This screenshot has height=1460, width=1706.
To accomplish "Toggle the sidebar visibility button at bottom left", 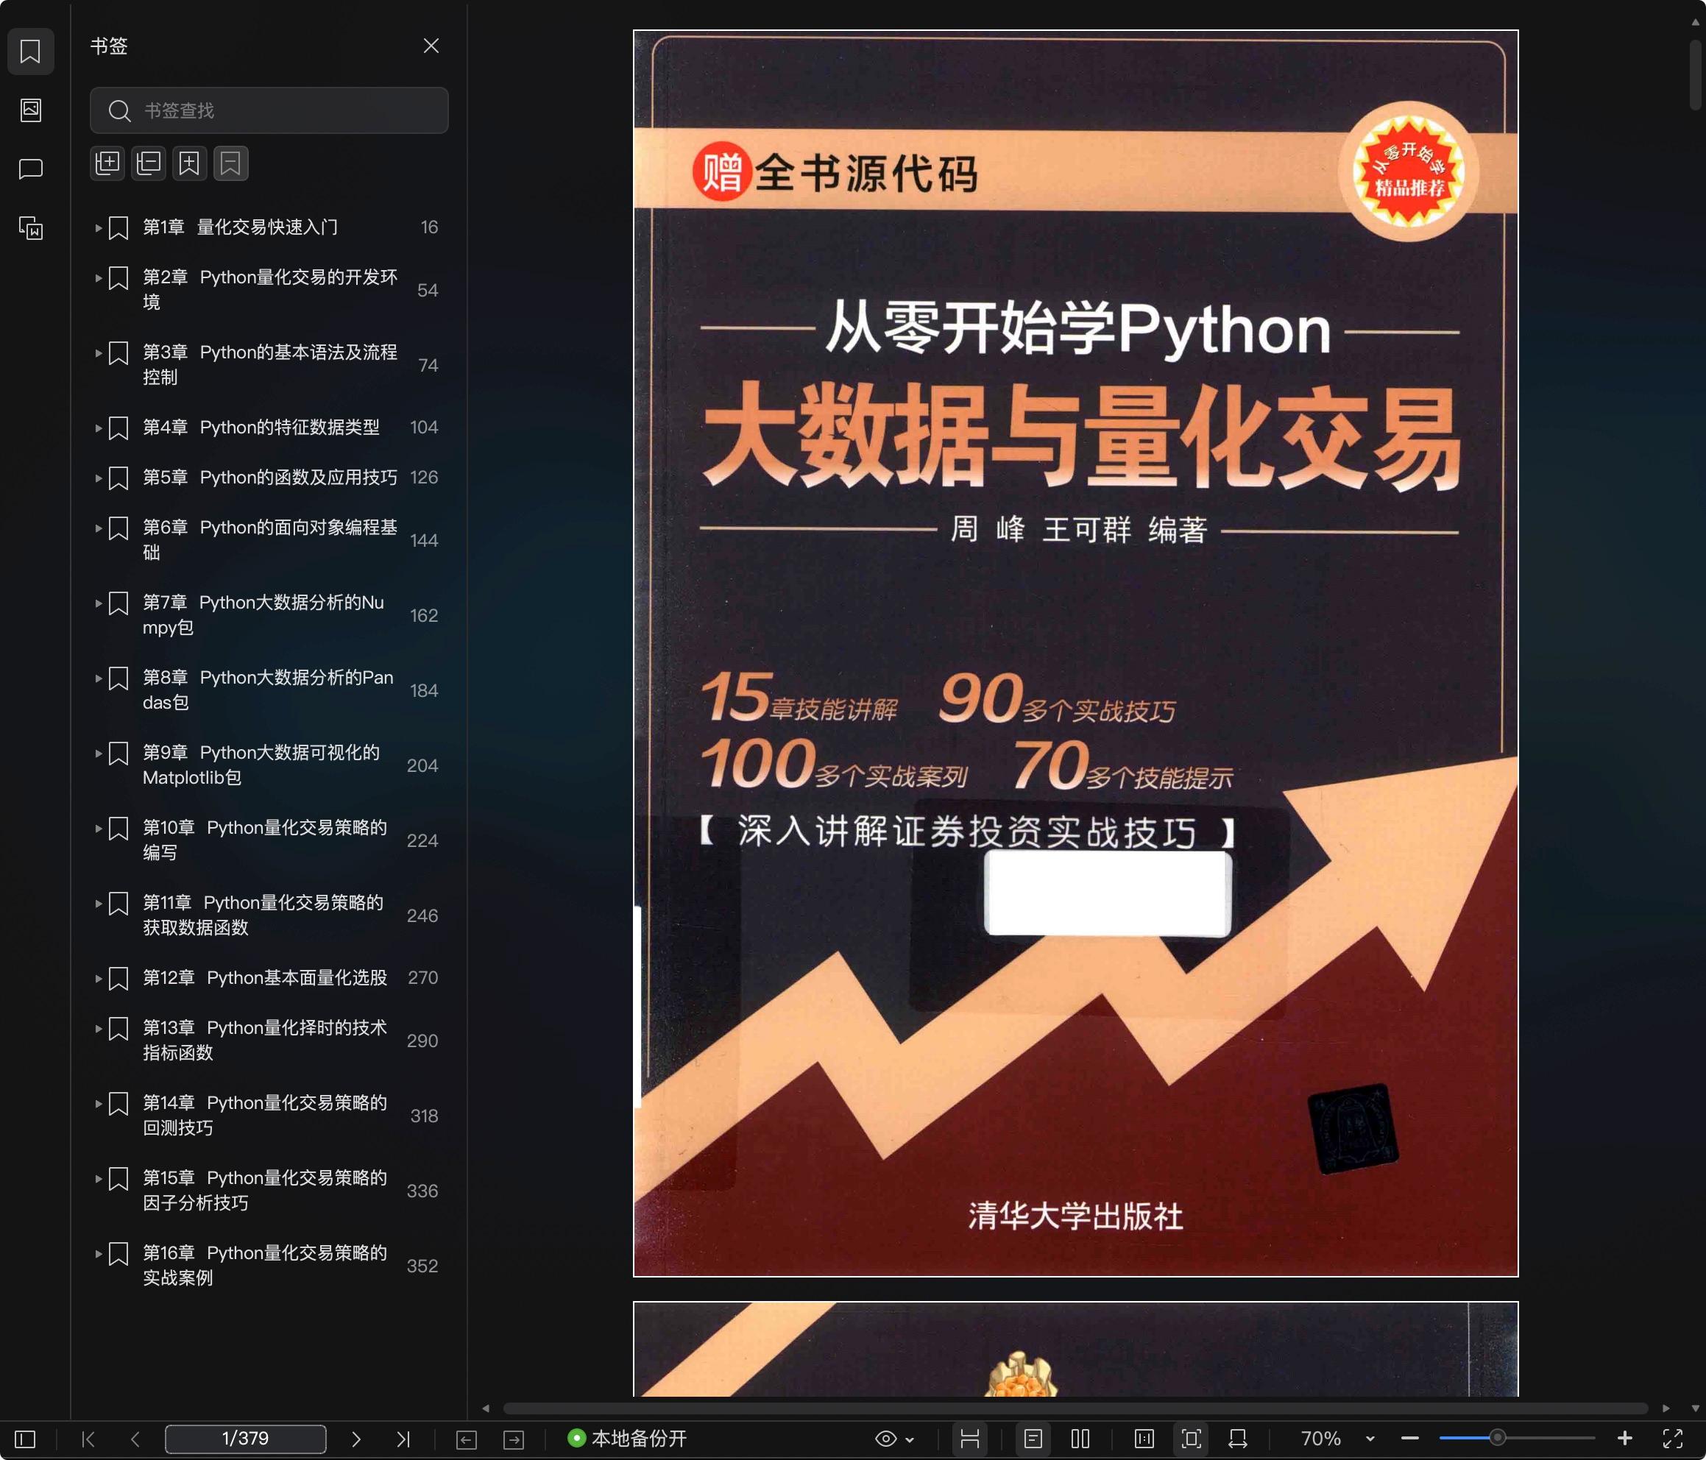I will click(x=26, y=1439).
